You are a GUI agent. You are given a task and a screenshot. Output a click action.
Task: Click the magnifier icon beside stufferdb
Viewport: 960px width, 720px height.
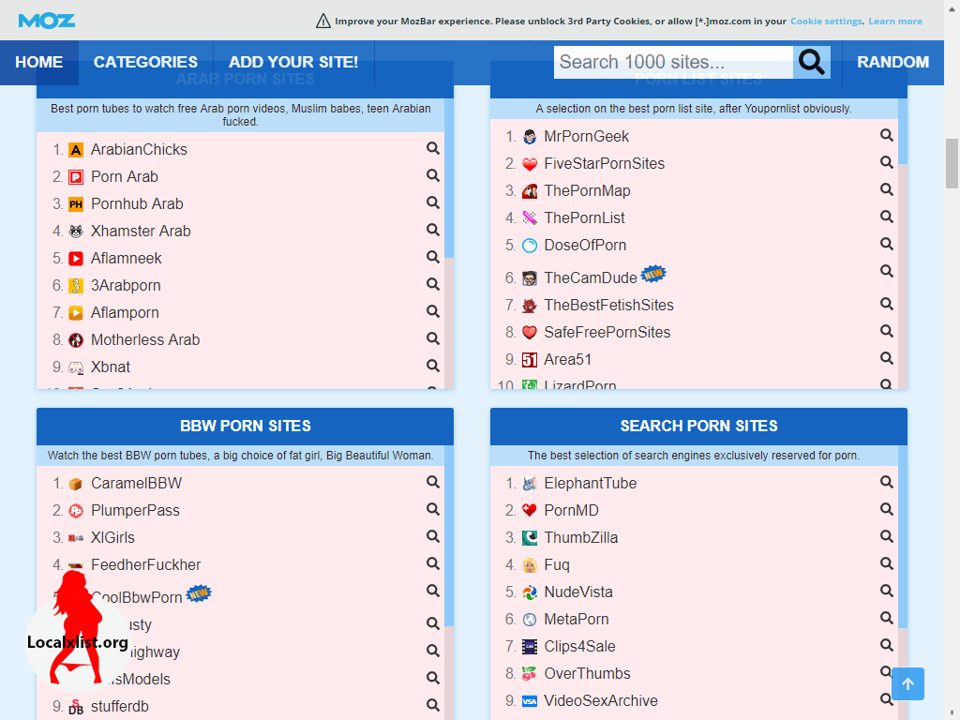click(433, 705)
